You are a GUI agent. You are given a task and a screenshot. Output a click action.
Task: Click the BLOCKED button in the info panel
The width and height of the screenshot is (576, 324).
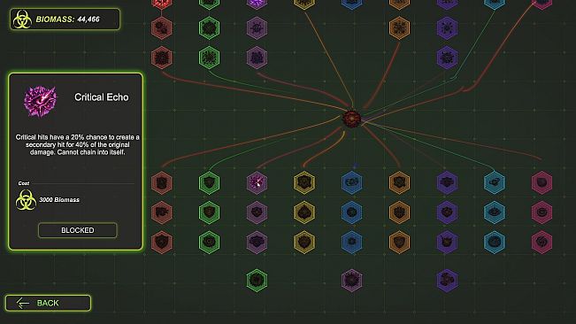(x=78, y=230)
